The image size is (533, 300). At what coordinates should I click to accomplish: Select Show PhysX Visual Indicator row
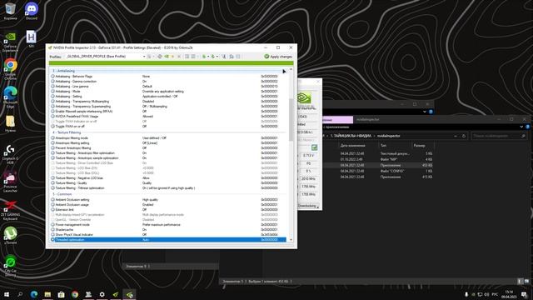click(x=168, y=235)
